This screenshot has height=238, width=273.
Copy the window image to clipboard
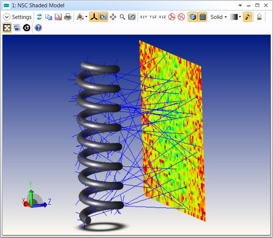(48, 17)
